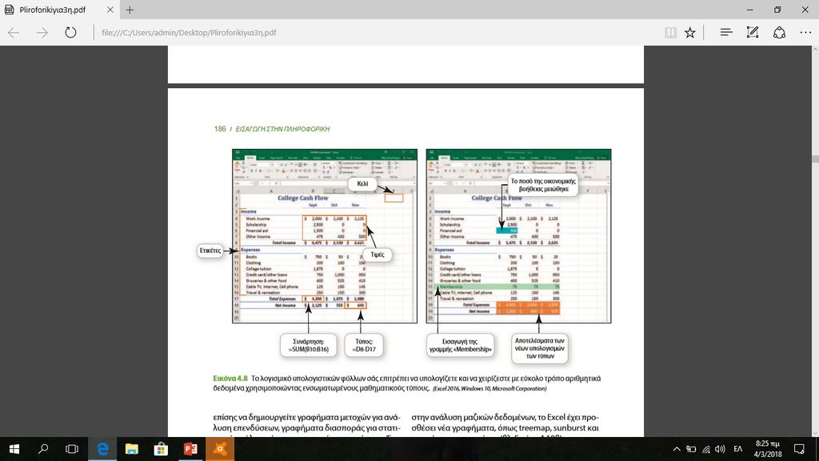This screenshot has height=461, width=819.
Task: Show hidden tray icons chevron
Action: point(677,449)
